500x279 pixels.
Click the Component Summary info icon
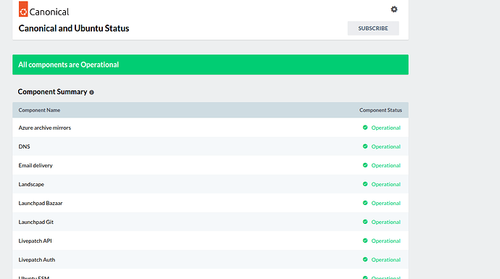coord(91,93)
